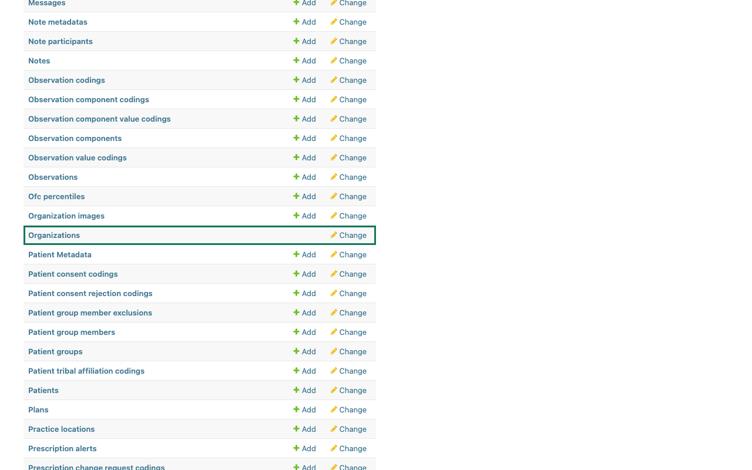Click the plus icon for Observations
This screenshot has width=752, height=470.
(x=297, y=177)
